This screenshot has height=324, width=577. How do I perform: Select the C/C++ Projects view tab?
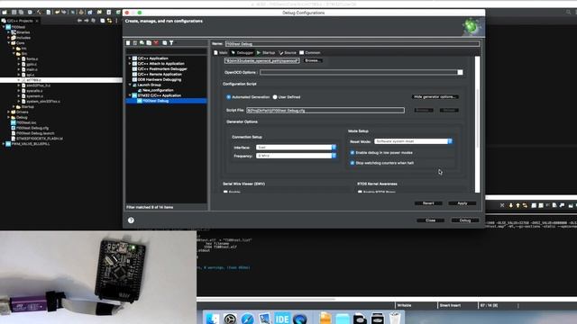click(x=20, y=21)
